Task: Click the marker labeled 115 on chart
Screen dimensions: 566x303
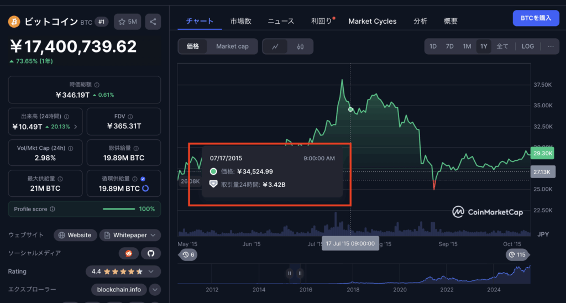Action: (x=517, y=254)
